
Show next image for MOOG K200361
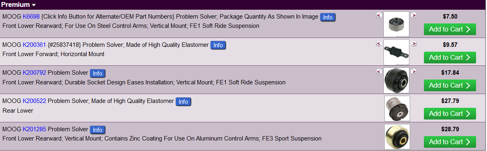[414, 43]
